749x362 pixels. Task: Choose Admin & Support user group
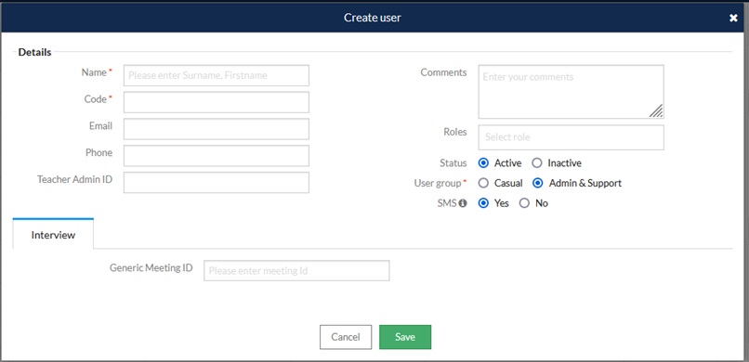[538, 183]
